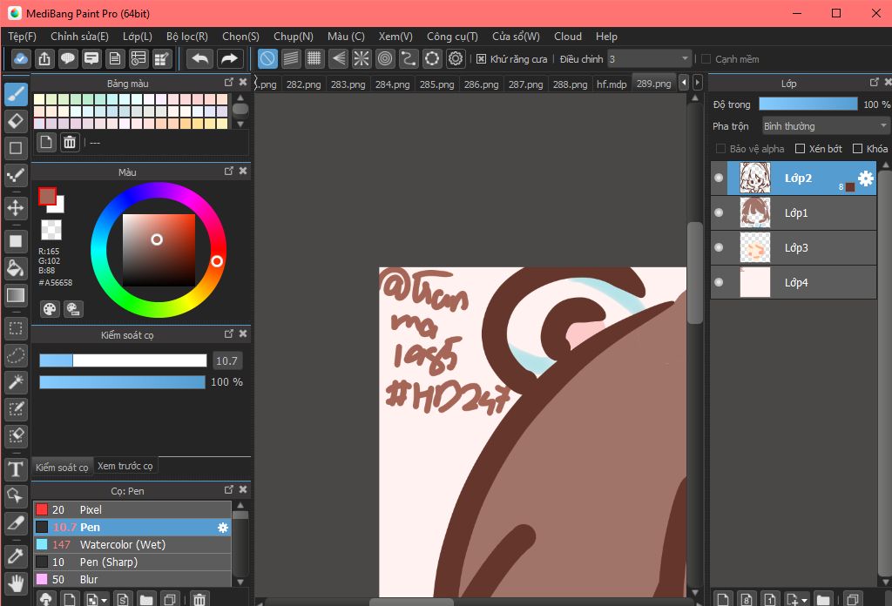
Task: Enable crisscross grid snap guide
Action: pos(314,58)
